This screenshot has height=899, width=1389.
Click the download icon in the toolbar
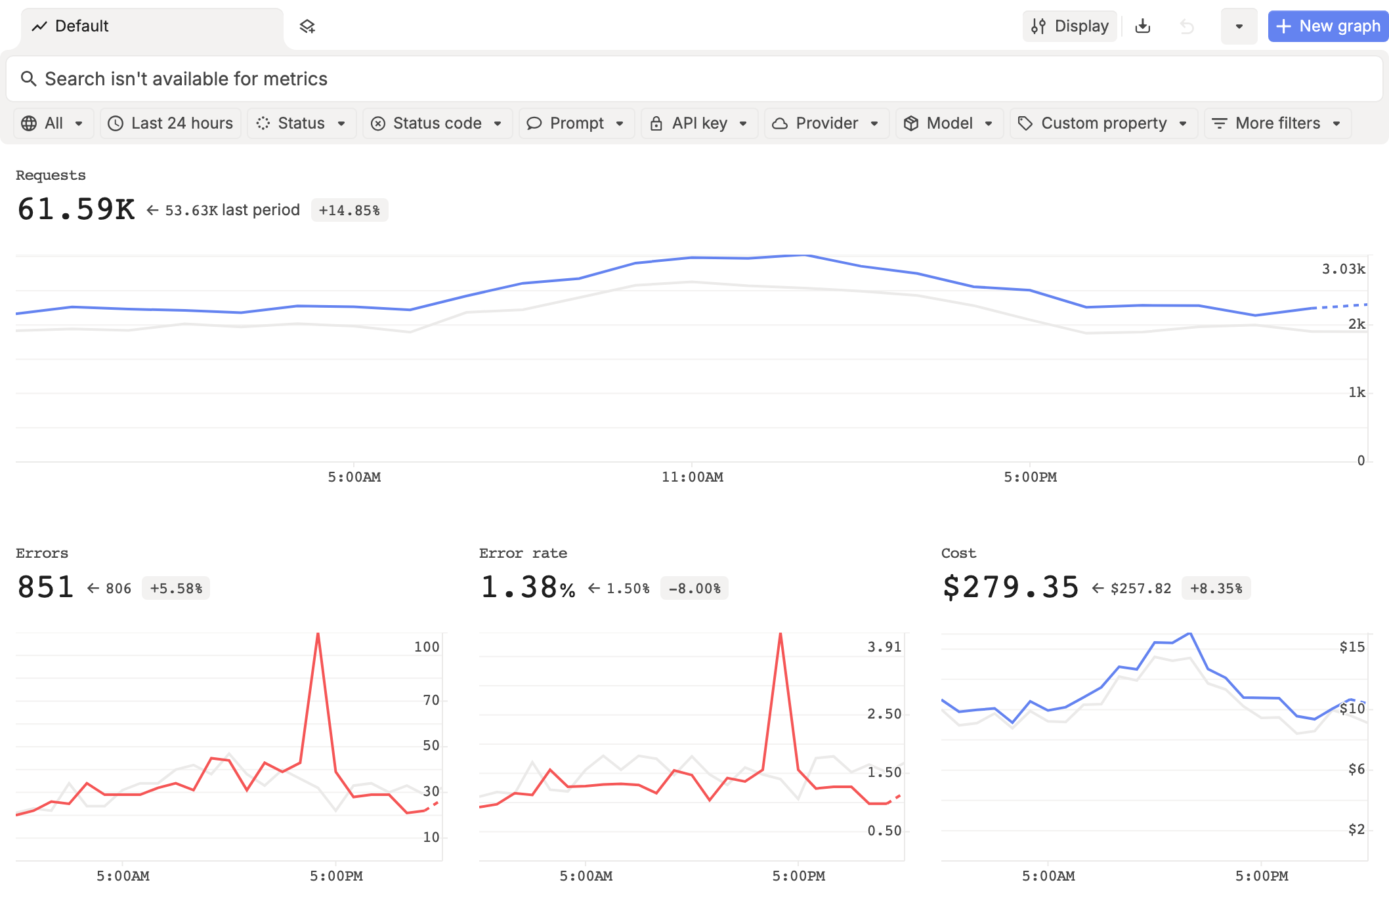pyautogui.click(x=1143, y=26)
